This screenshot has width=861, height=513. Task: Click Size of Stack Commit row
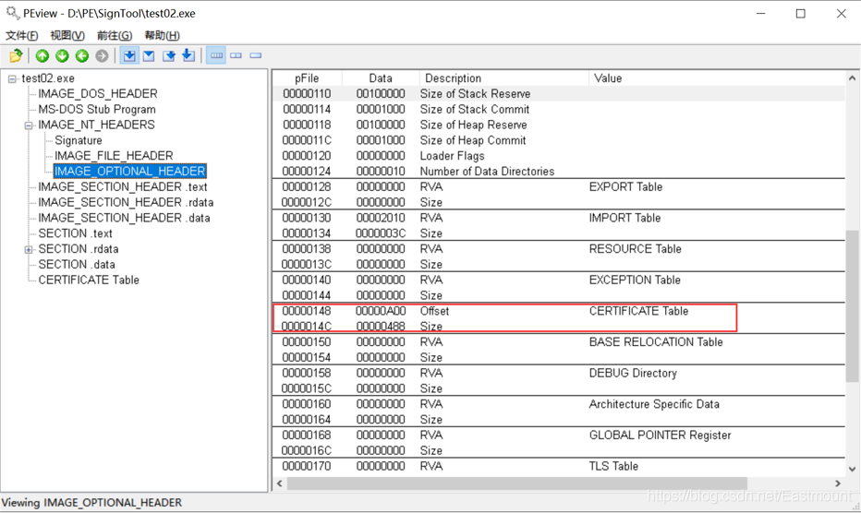(x=558, y=109)
